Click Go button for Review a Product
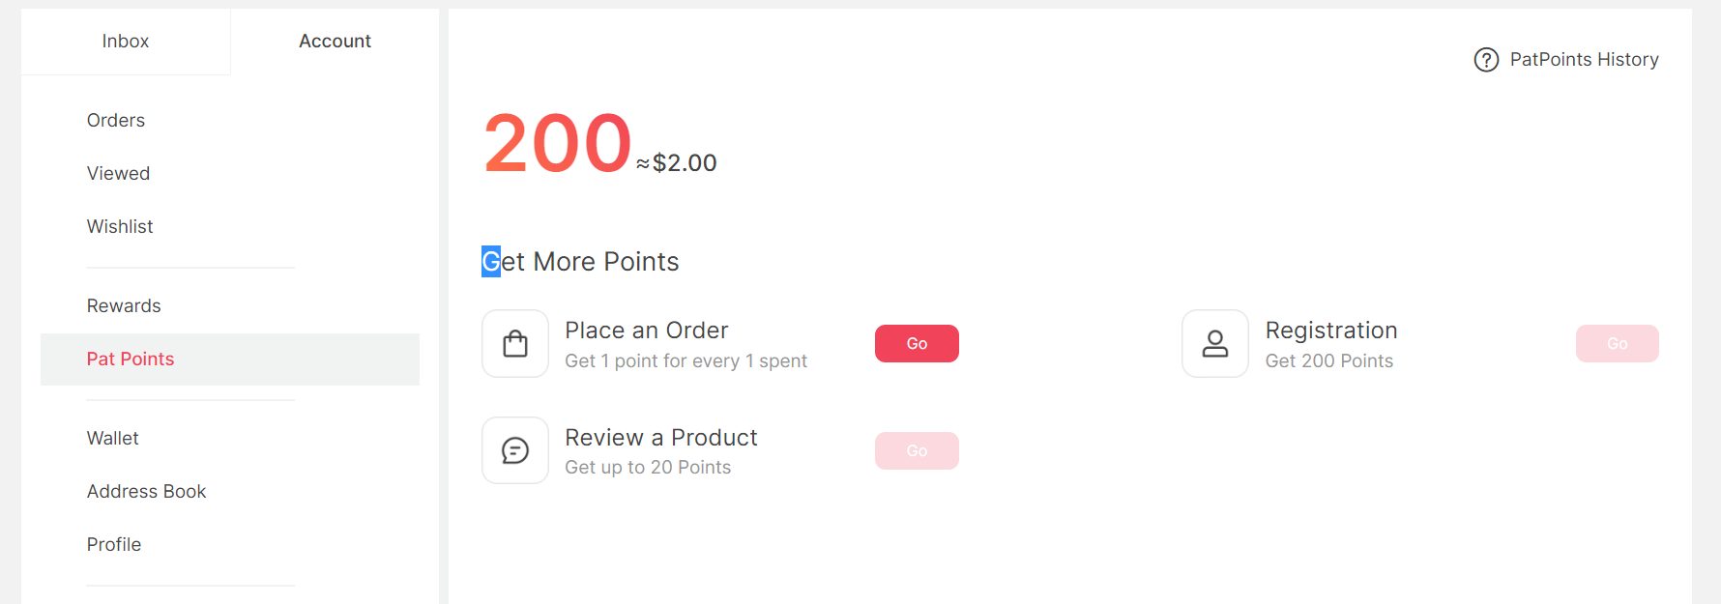This screenshot has width=1721, height=604. 917,450
